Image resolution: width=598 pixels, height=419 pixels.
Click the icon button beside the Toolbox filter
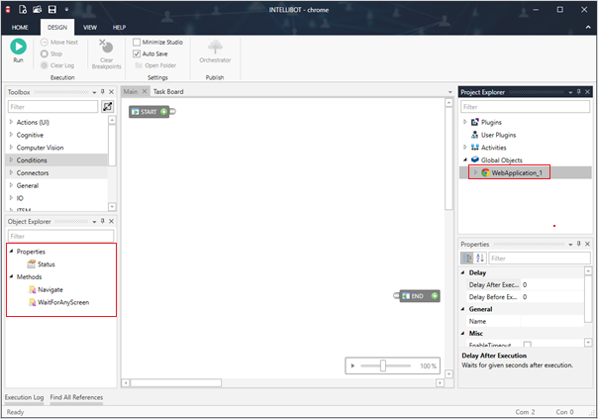[x=108, y=106]
